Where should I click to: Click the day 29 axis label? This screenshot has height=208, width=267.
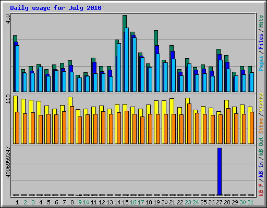click(x=235, y=202)
